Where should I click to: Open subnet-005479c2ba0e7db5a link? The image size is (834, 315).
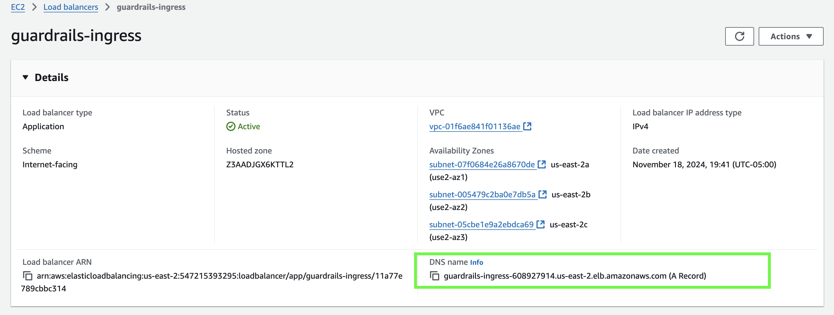click(x=482, y=195)
